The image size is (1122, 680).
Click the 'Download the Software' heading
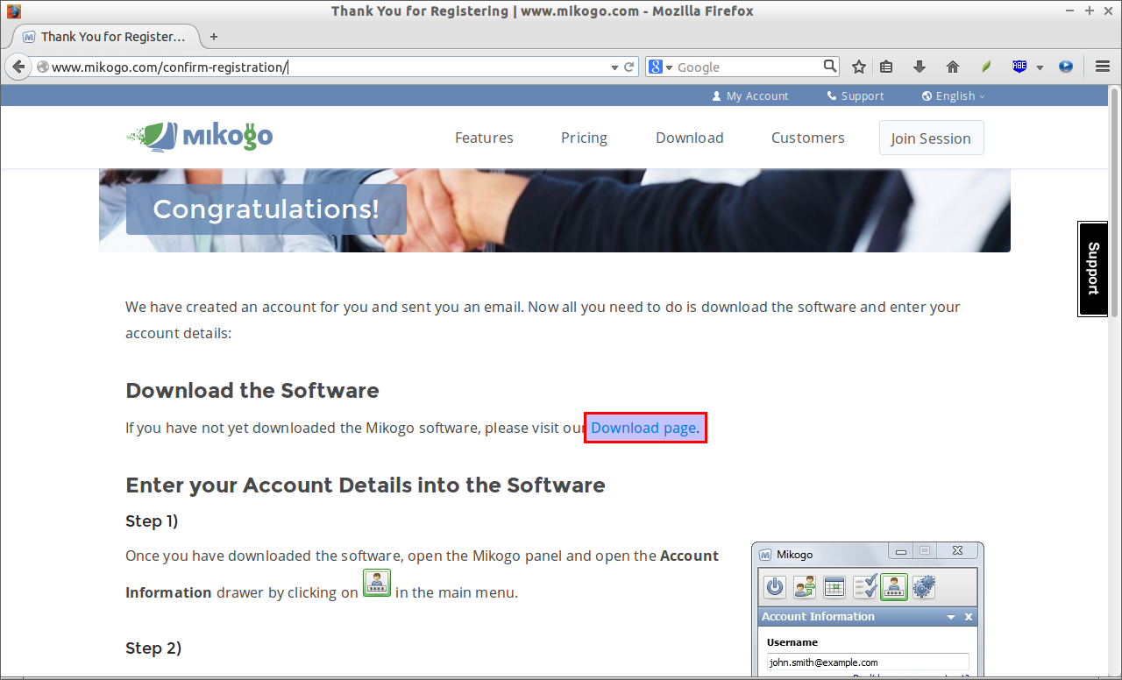pyautogui.click(x=252, y=390)
